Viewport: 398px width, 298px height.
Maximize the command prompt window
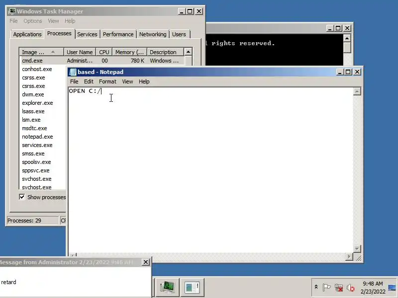tap(338, 28)
